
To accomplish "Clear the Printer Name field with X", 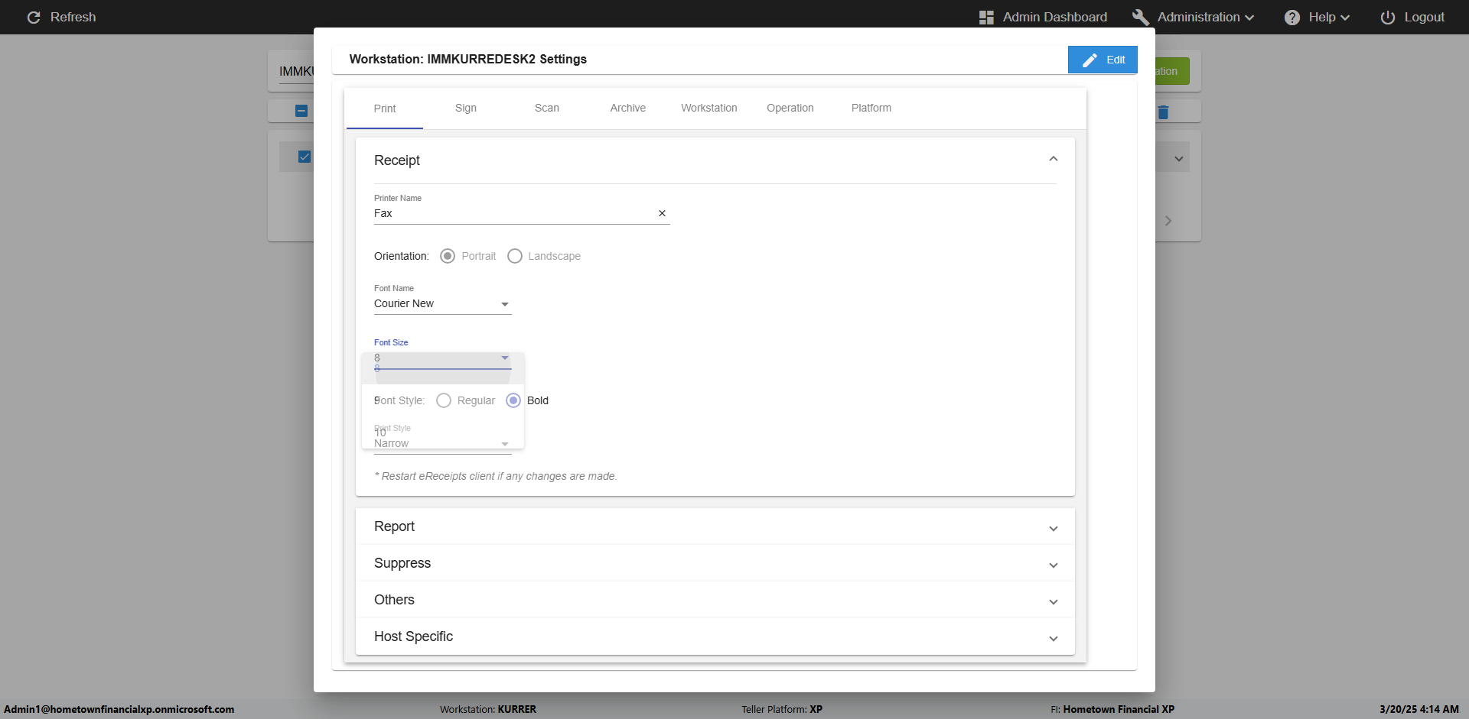I will tap(662, 214).
